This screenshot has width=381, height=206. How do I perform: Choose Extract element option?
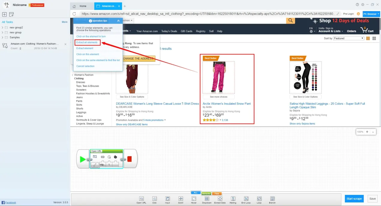point(85,48)
